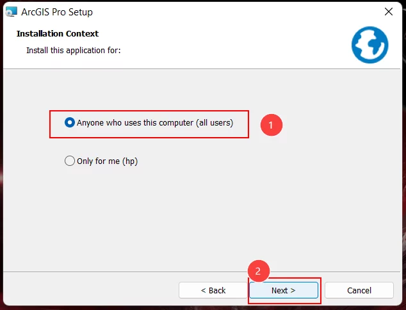Choose the Only for me radio button
Image resolution: width=406 pixels, height=310 pixels.
pos(70,161)
